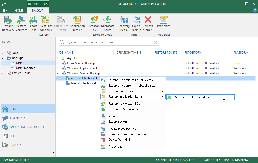Click the Agents job entry
The height and width of the screenshot is (163, 258).
coord(72,58)
